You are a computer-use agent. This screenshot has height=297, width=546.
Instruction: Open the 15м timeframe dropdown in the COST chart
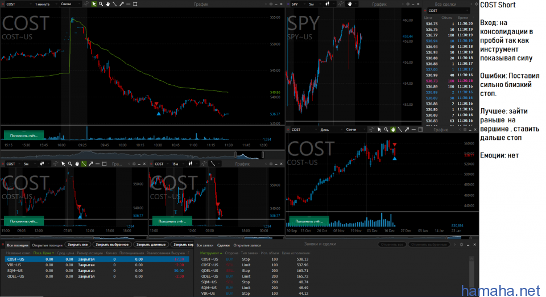point(178,164)
